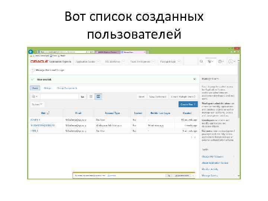This screenshot has height=201, width=268.
Task: Click Change My Password task link
Action: (x=213, y=157)
